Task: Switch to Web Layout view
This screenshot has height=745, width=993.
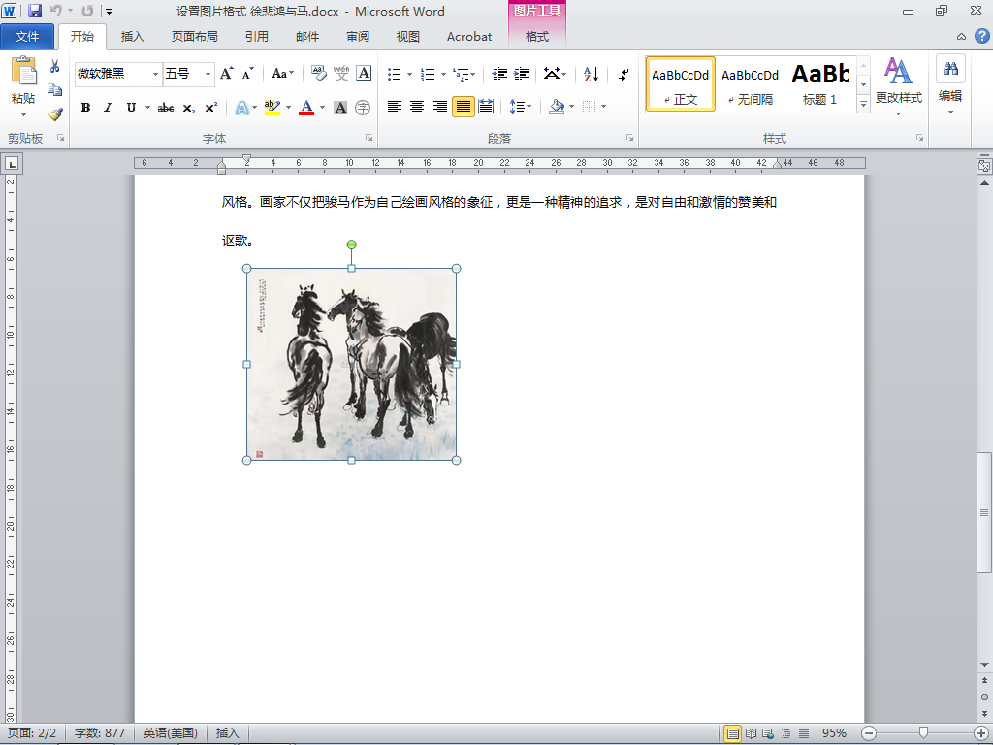Action: pyautogui.click(x=769, y=733)
